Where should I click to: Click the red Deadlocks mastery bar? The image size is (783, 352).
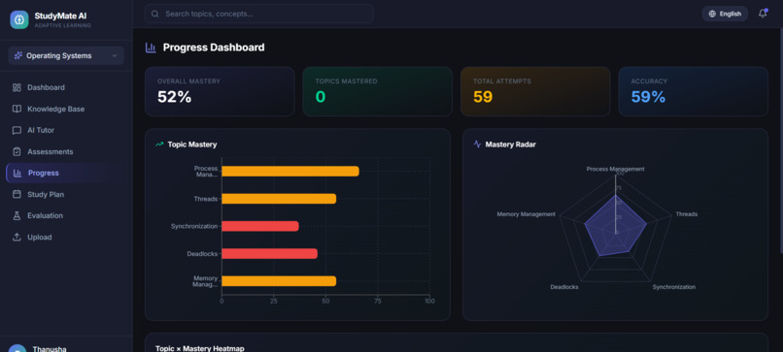(x=270, y=254)
